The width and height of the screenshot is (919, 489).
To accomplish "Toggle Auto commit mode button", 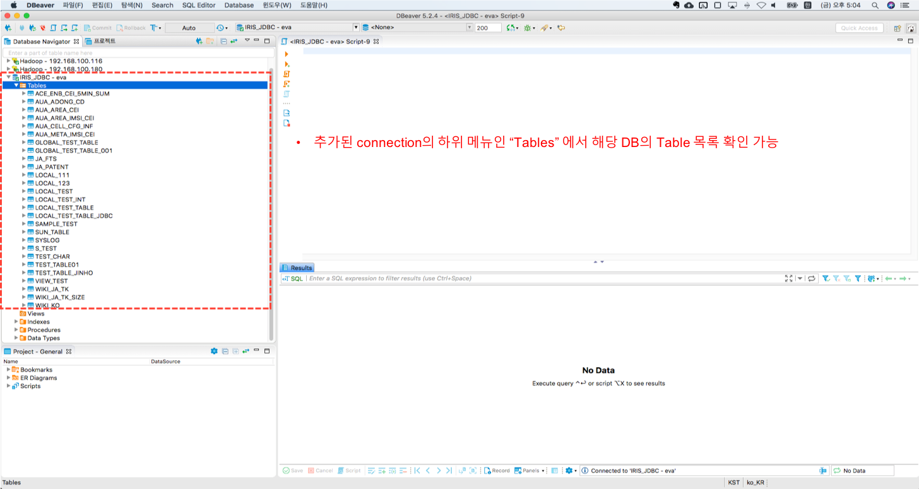I will click(x=189, y=28).
